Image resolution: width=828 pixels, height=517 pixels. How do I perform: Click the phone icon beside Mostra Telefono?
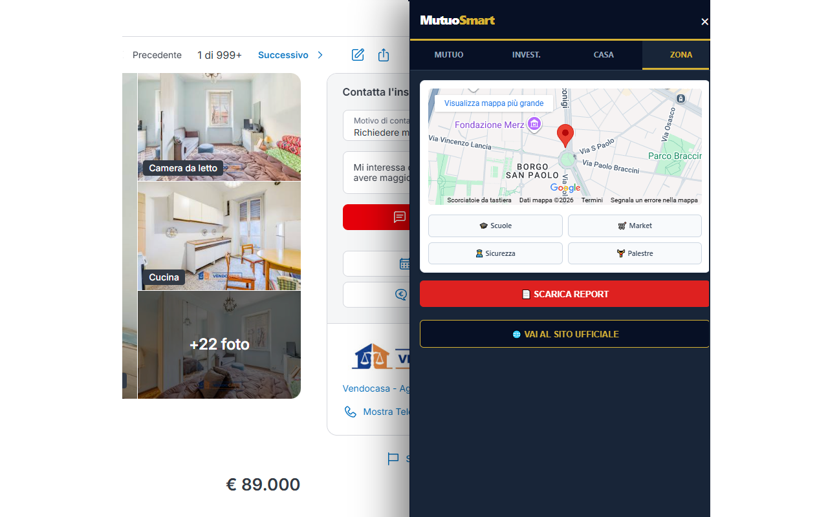350,412
